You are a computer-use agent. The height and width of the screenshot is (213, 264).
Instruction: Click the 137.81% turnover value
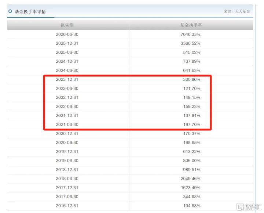click(x=192, y=116)
